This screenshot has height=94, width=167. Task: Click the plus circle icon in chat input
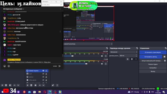click(x=9, y=66)
